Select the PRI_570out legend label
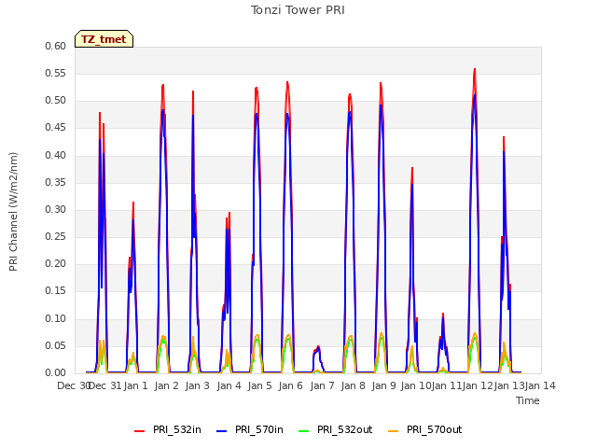 click(435, 429)
